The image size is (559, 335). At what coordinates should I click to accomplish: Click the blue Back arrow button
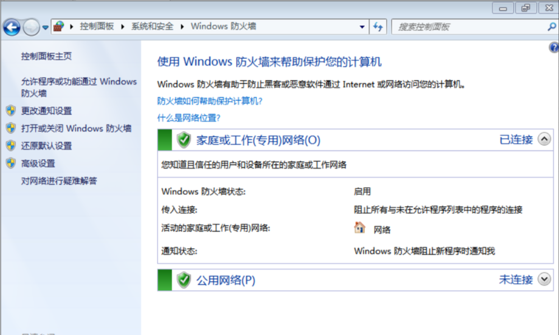tap(12, 27)
